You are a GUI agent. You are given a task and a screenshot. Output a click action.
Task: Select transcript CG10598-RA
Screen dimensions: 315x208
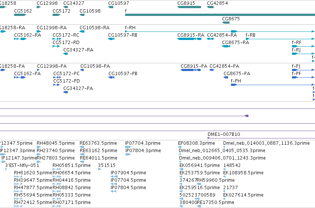click(x=82, y=31)
